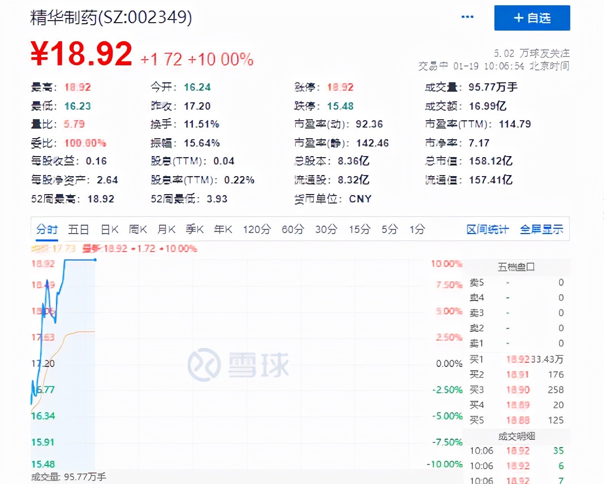Click the 市净率 value 7.17

click(x=479, y=143)
